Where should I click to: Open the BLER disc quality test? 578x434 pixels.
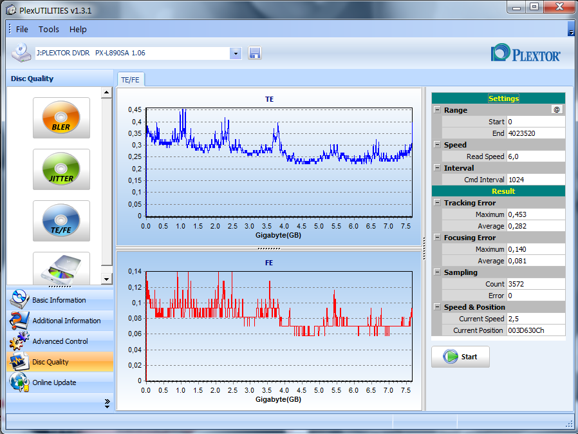coord(61,118)
